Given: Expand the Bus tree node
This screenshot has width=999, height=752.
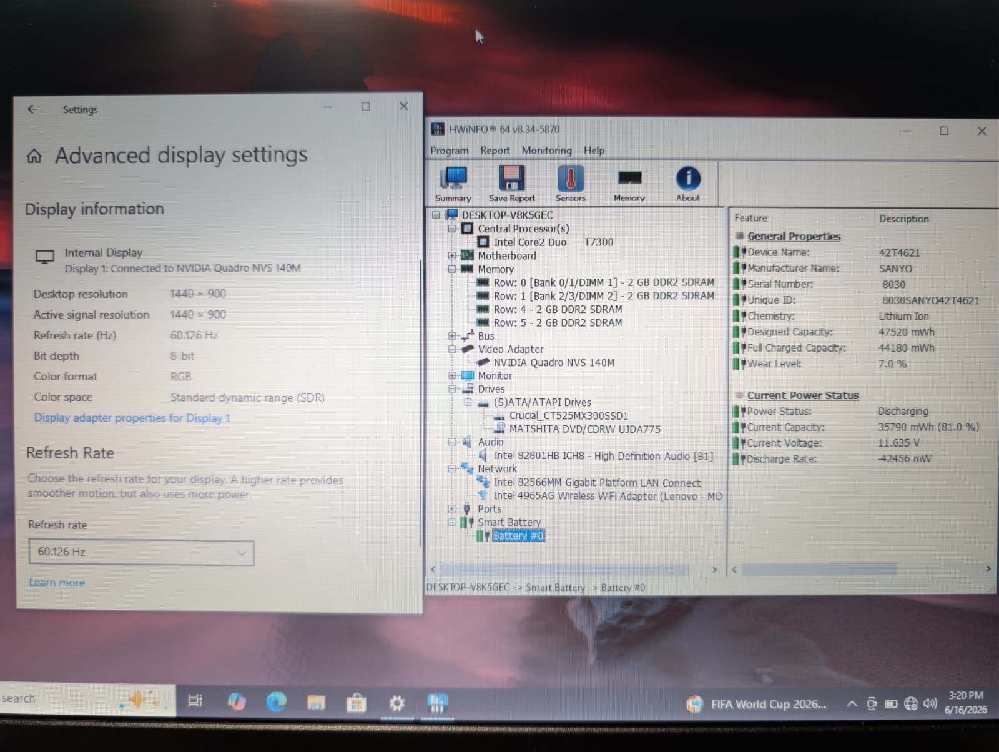Looking at the screenshot, I should coord(452,336).
